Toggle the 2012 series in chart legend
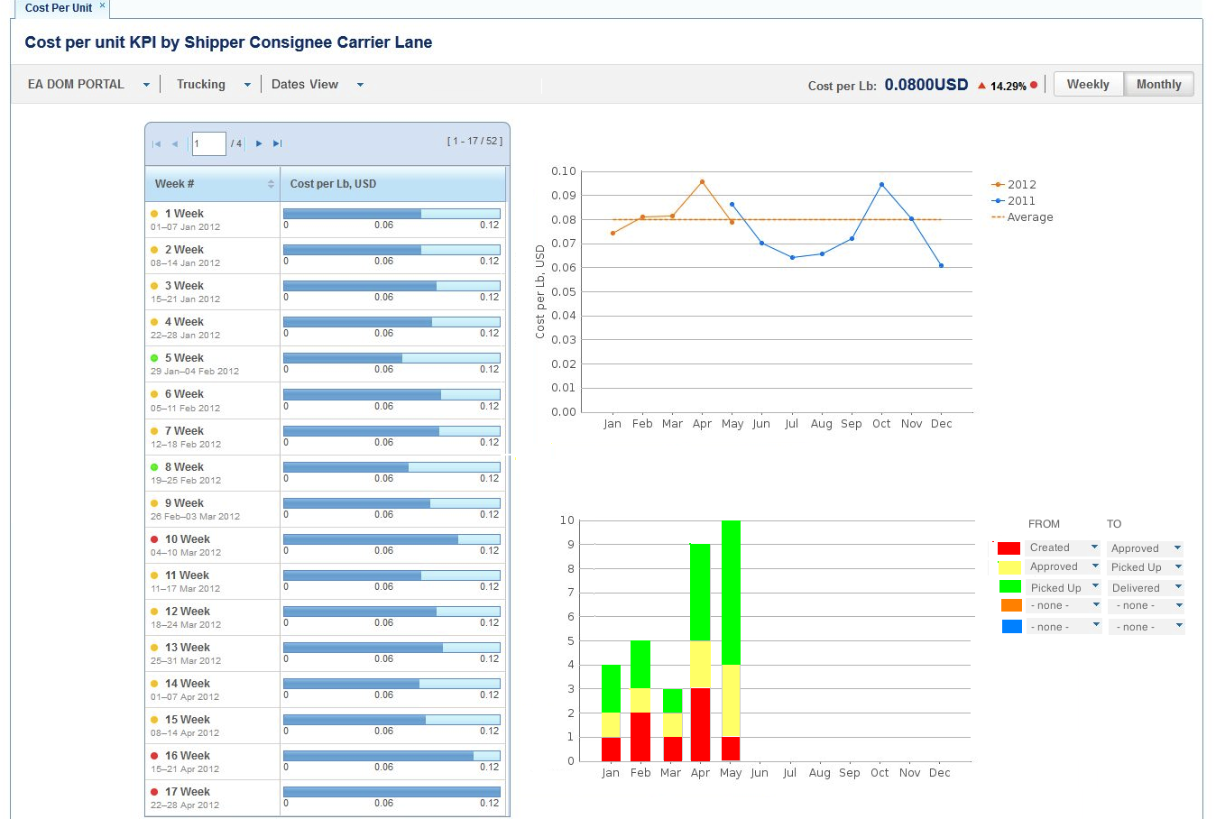1225x819 pixels. point(1014,185)
